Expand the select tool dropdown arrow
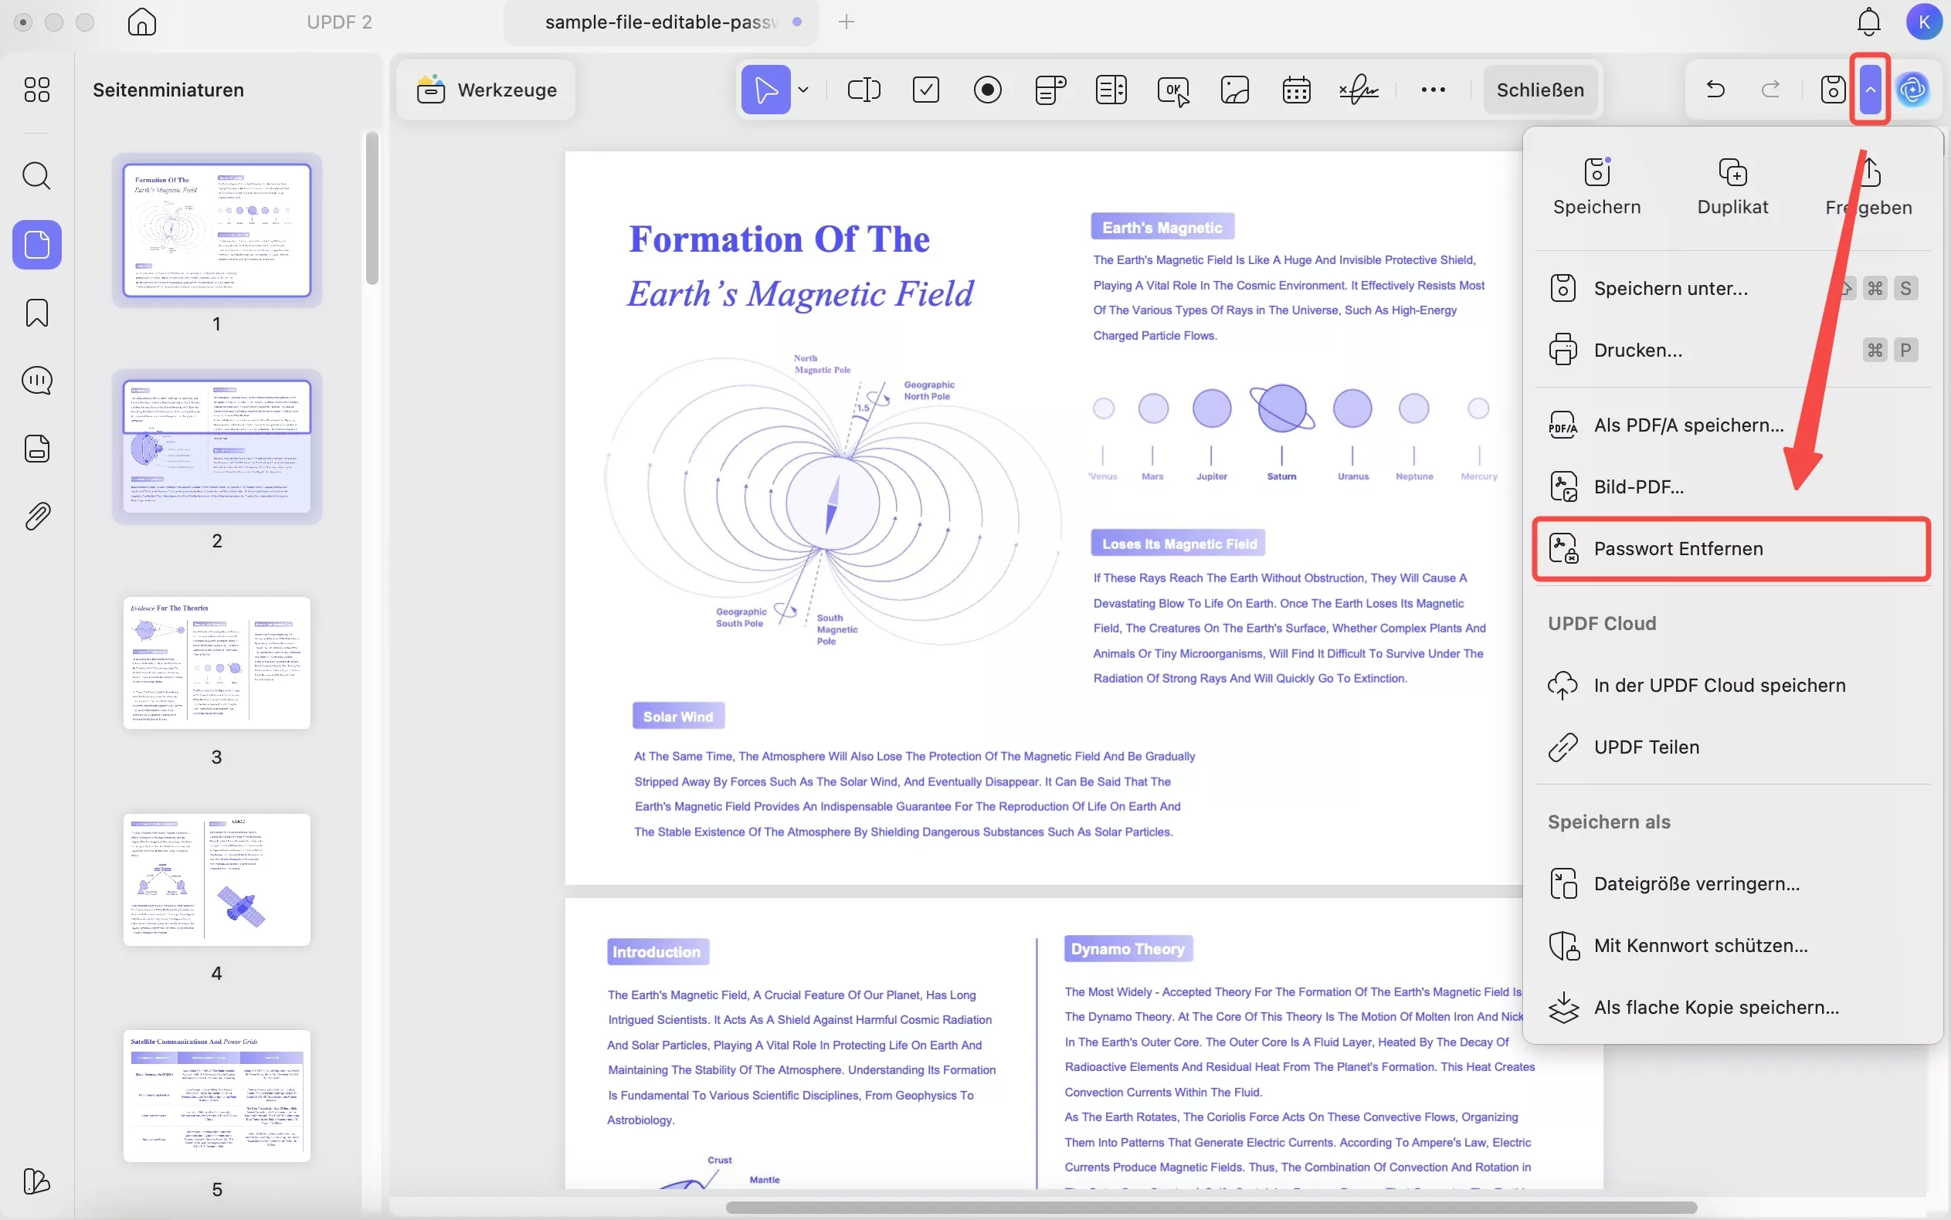 point(802,90)
